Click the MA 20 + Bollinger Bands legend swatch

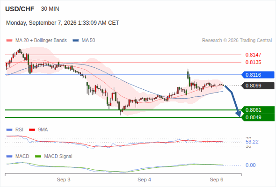pyautogui.click(x=9, y=41)
